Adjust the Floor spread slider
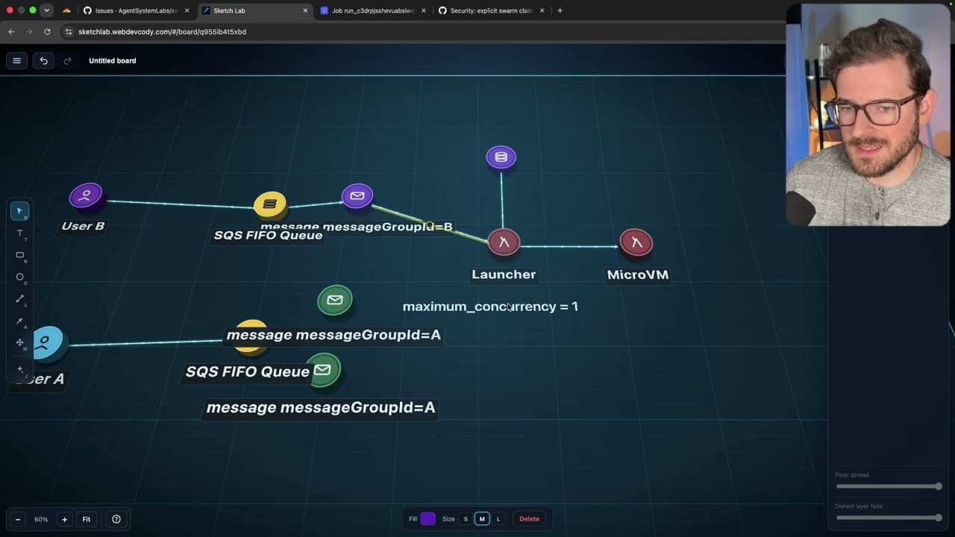 (888, 486)
